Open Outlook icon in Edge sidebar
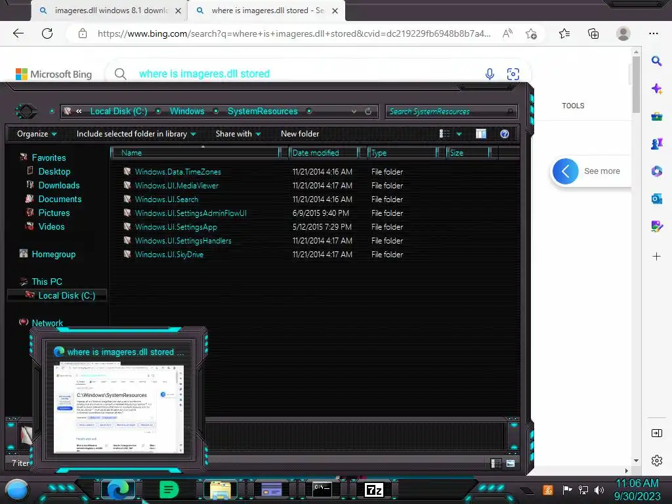Viewport: 672px width, 504px height. pos(656,198)
